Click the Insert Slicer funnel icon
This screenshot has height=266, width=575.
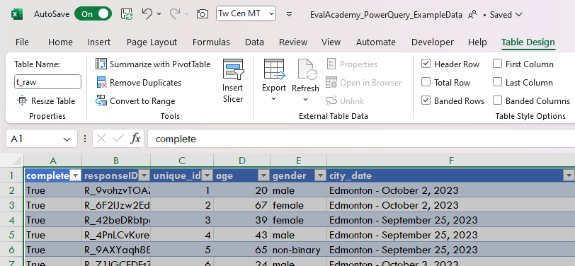coord(233,69)
